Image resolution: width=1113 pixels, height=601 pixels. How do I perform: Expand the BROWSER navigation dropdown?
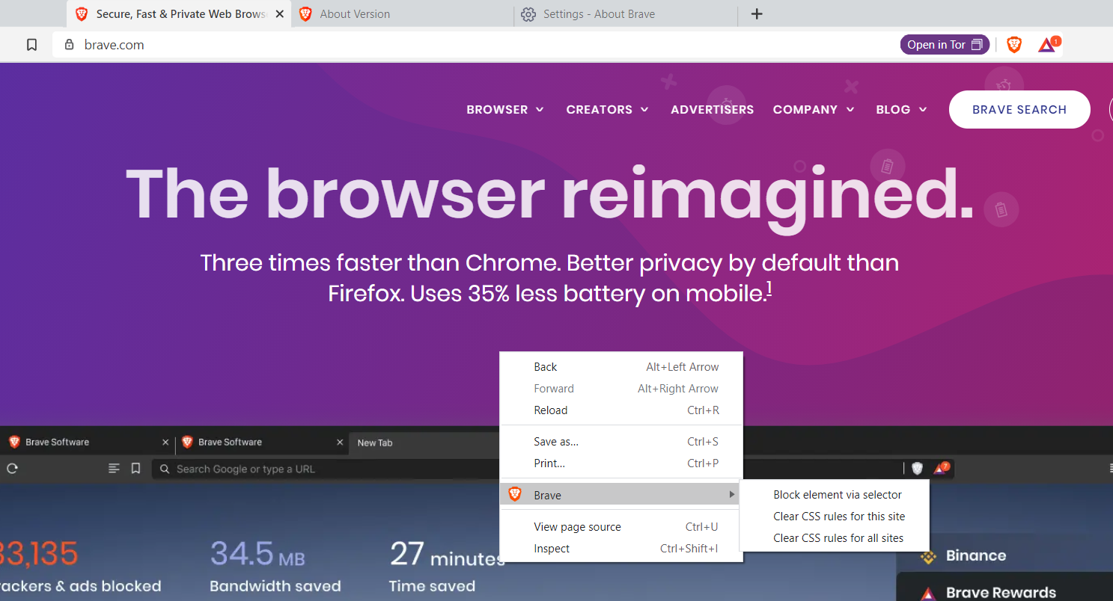coord(505,109)
